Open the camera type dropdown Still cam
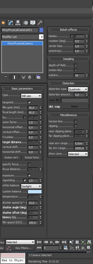The image size is (93, 264). tap(31, 96)
